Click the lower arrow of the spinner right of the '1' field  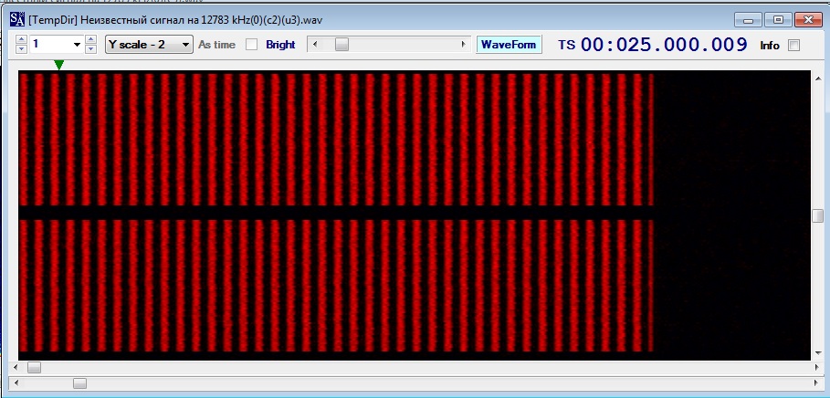(x=90, y=48)
